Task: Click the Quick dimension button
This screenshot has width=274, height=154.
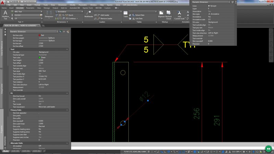Action: tap(70, 15)
